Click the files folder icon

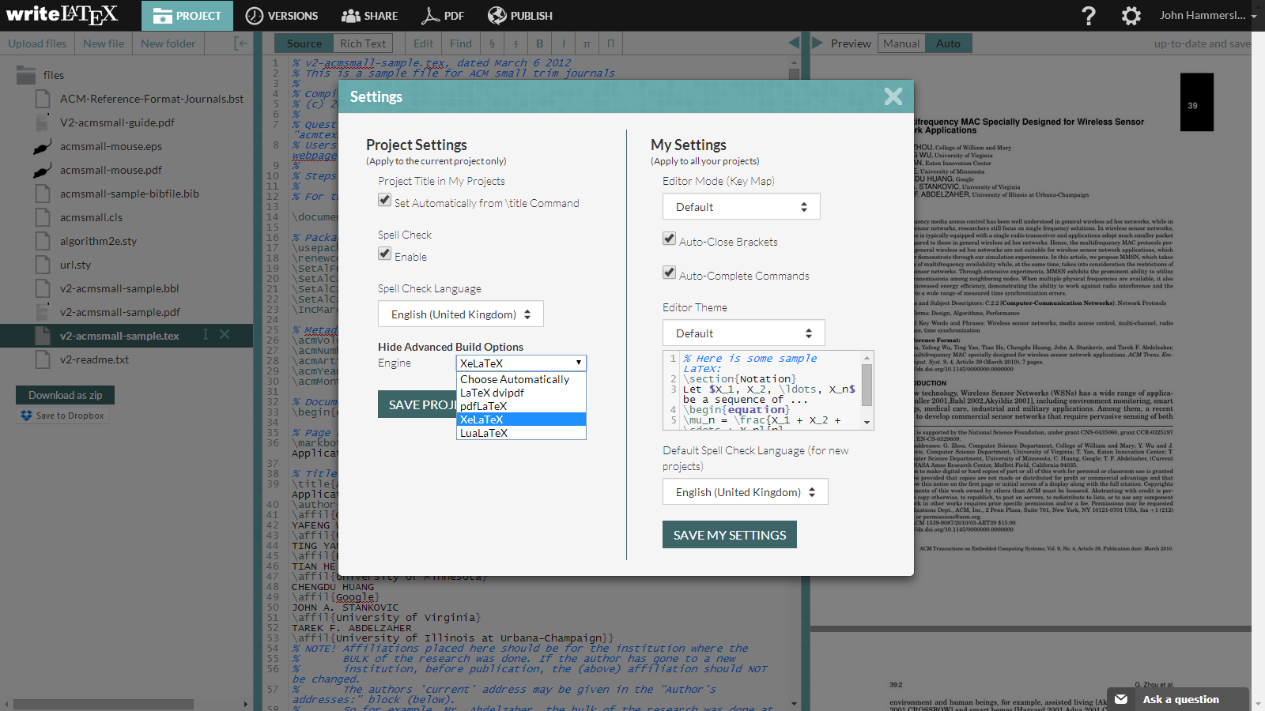(26, 75)
